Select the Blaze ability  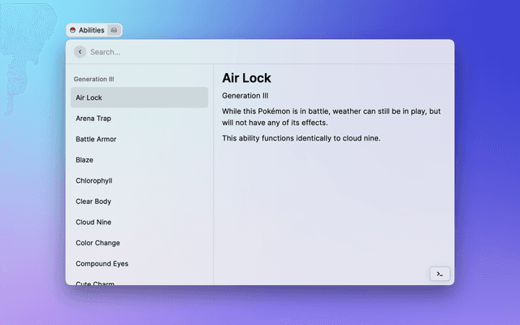click(x=139, y=160)
